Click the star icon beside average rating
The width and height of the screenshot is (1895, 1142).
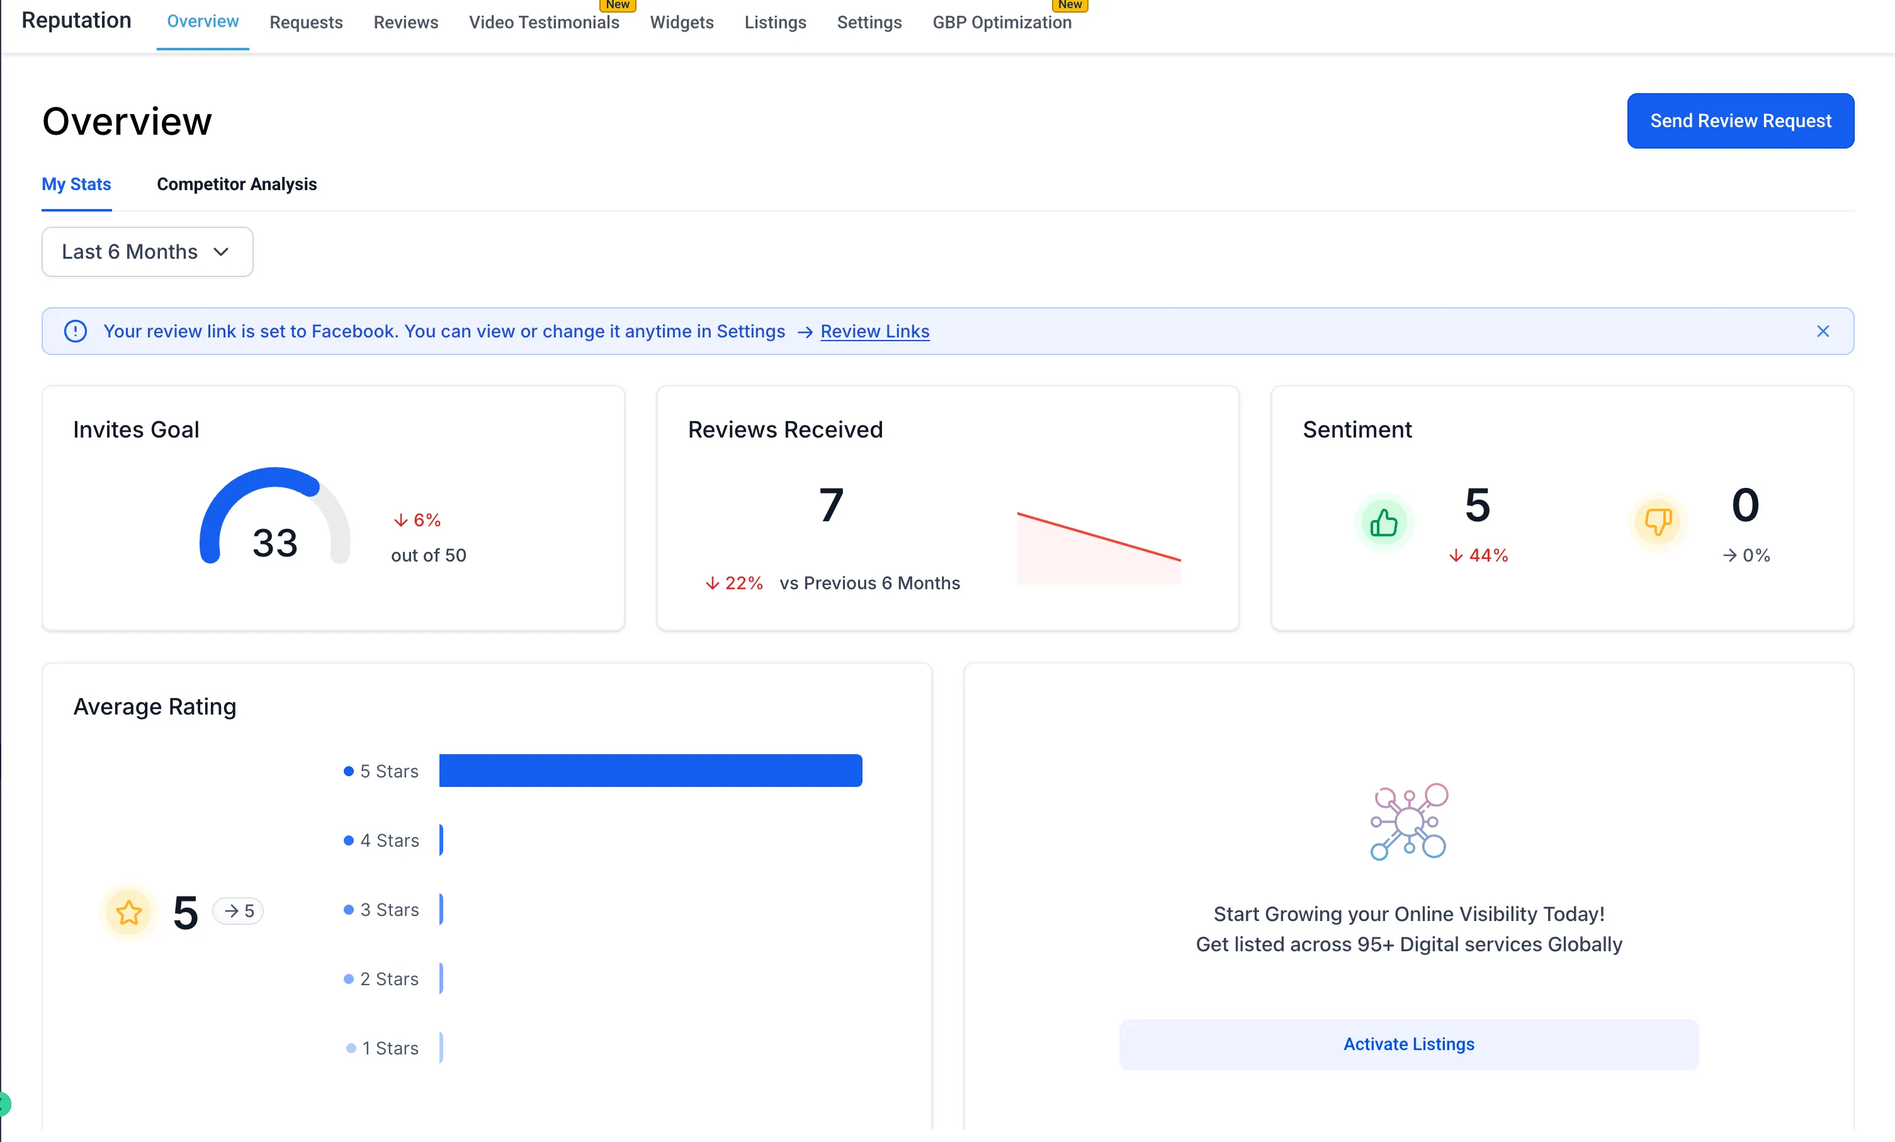[128, 913]
